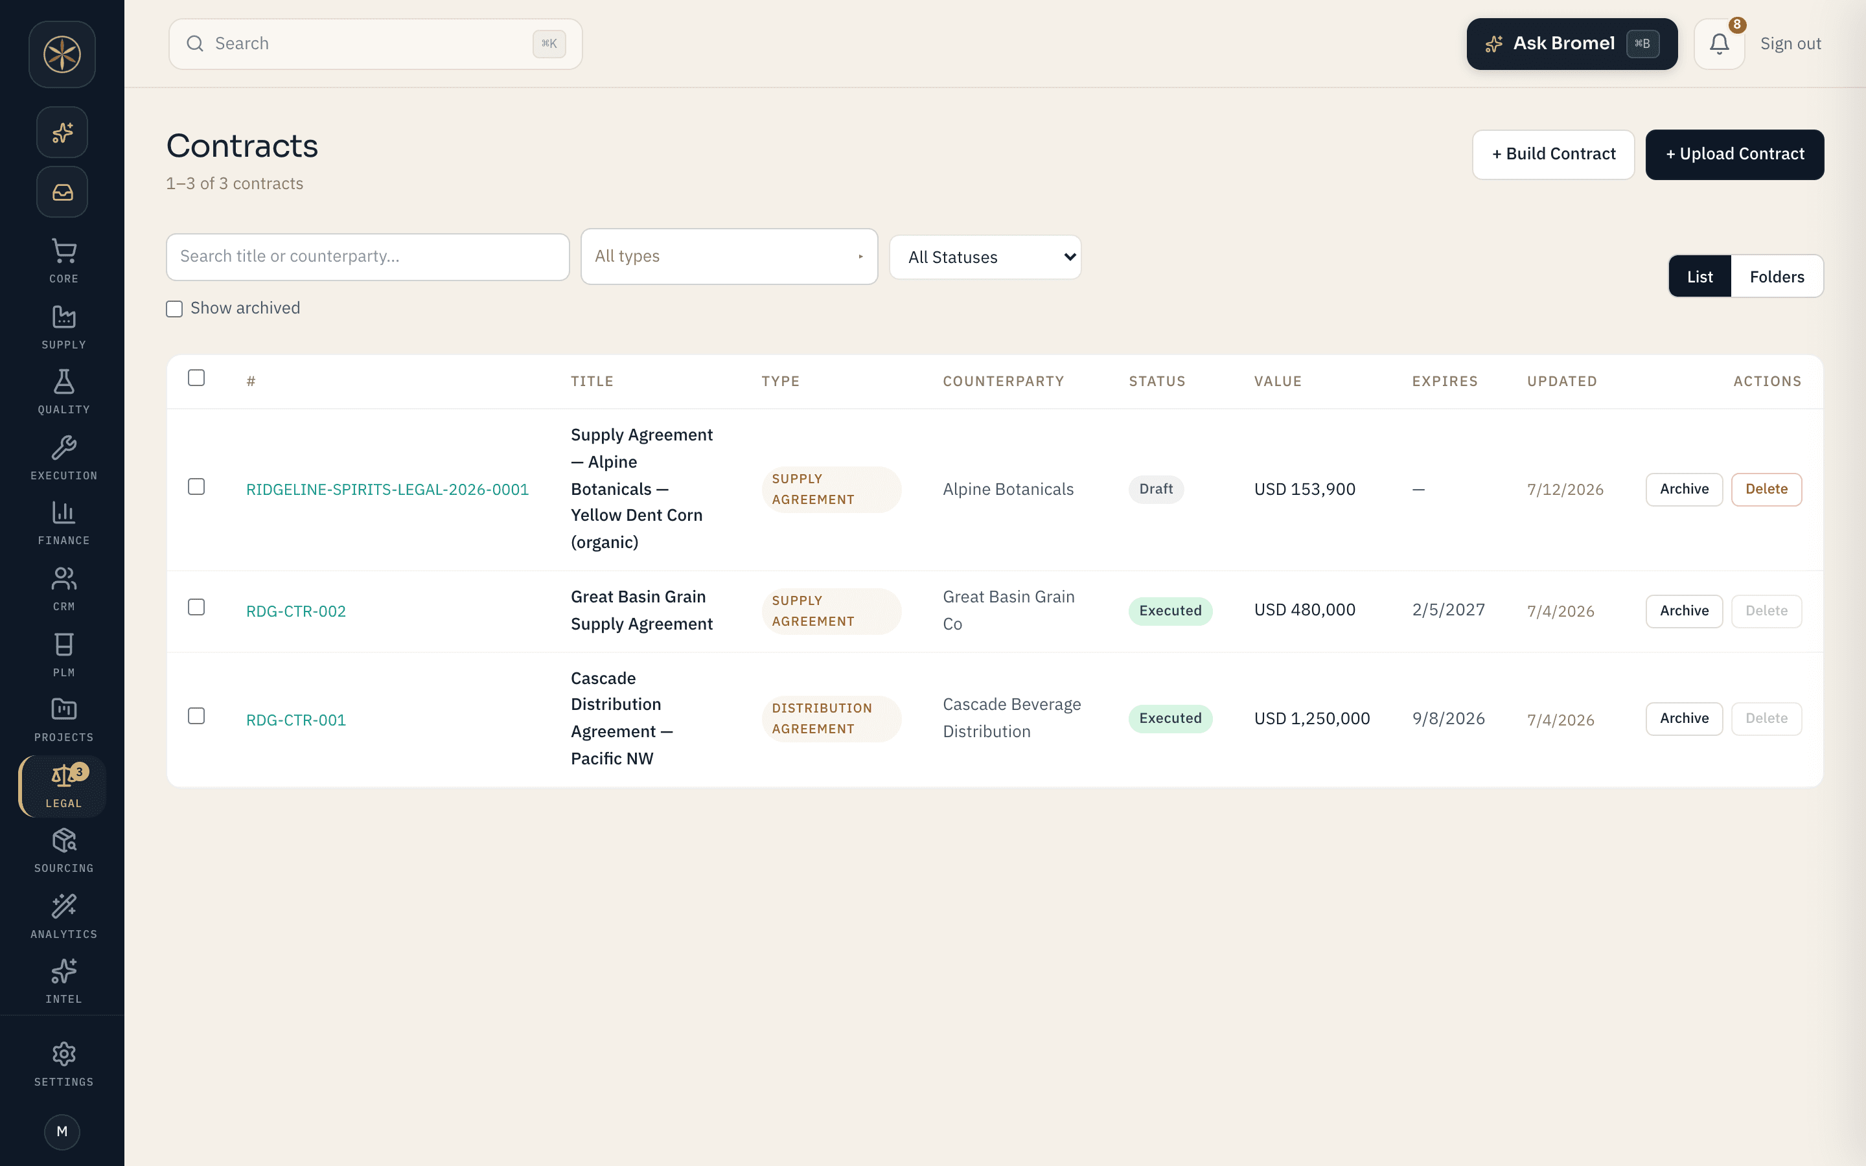This screenshot has height=1166, width=1866.
Task: Delete the Alpine Botanicals draft contract
Action: coord(1766,490)
